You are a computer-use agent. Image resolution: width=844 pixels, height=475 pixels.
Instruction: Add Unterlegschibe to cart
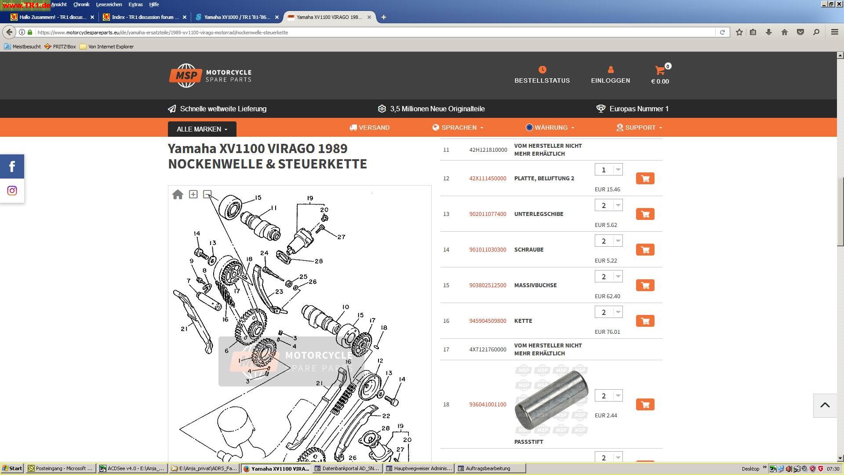tap(645, 214)
